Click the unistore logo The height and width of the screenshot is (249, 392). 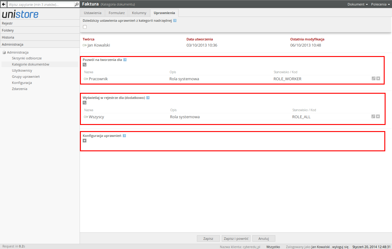(20, 14)
